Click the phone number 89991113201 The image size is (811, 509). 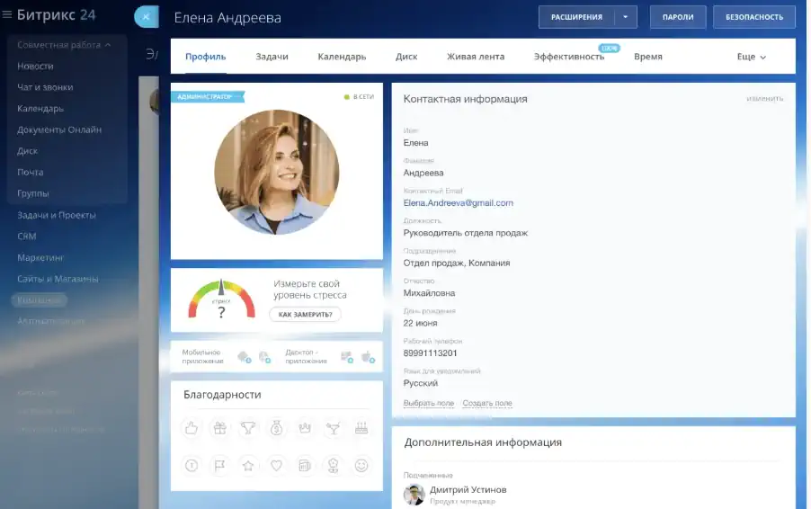(x=431, y=353)
